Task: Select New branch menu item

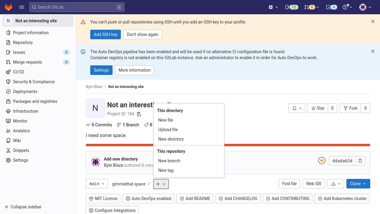Action: (x=189, y=161)
